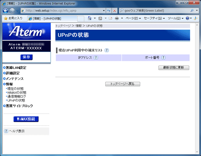
Task: Expand the Print dropdown arrow
Action: click(x=122, y=18)
